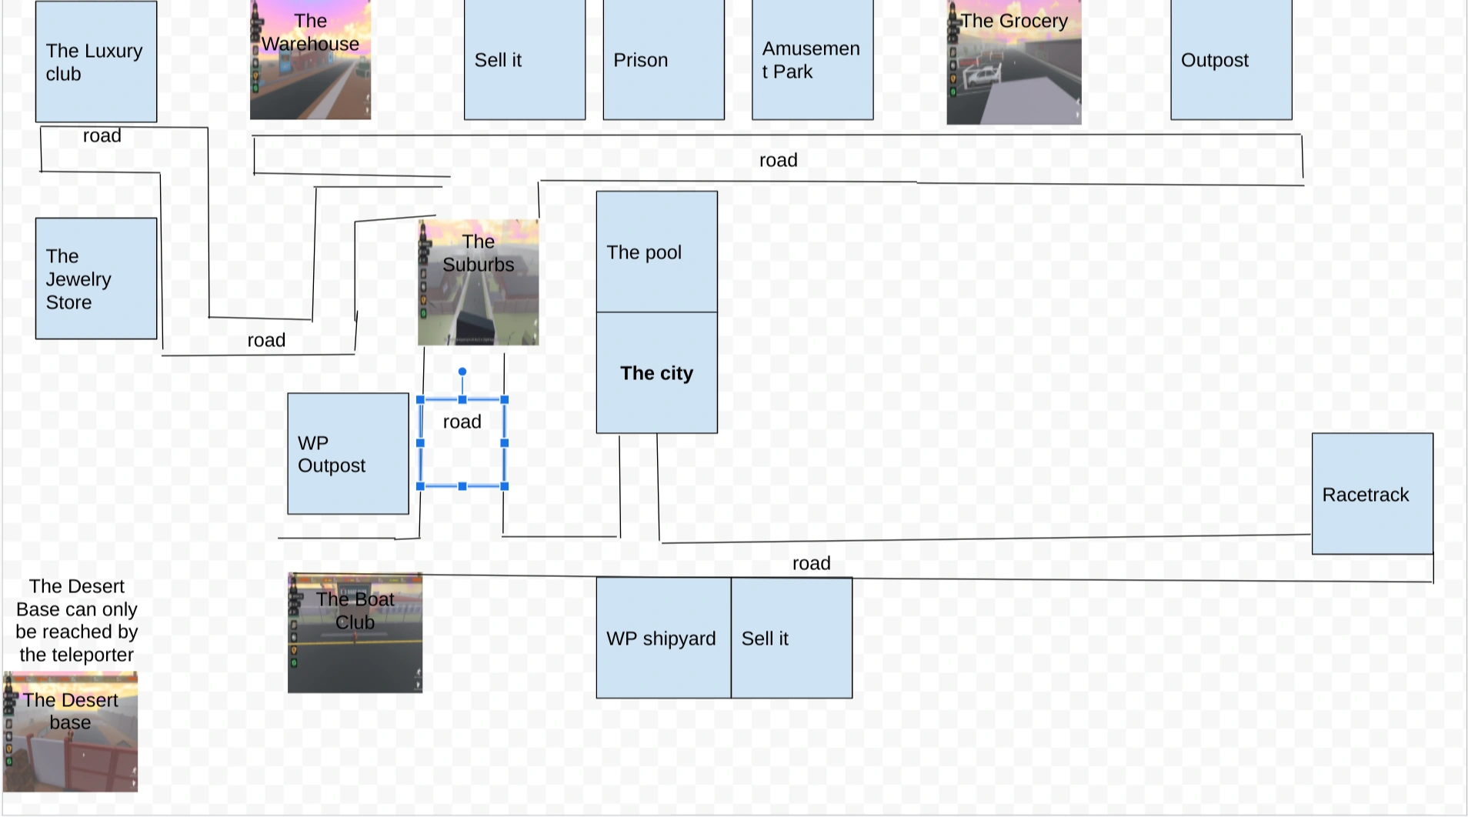Click The Desert base image thumbnail

pos(70,731)
